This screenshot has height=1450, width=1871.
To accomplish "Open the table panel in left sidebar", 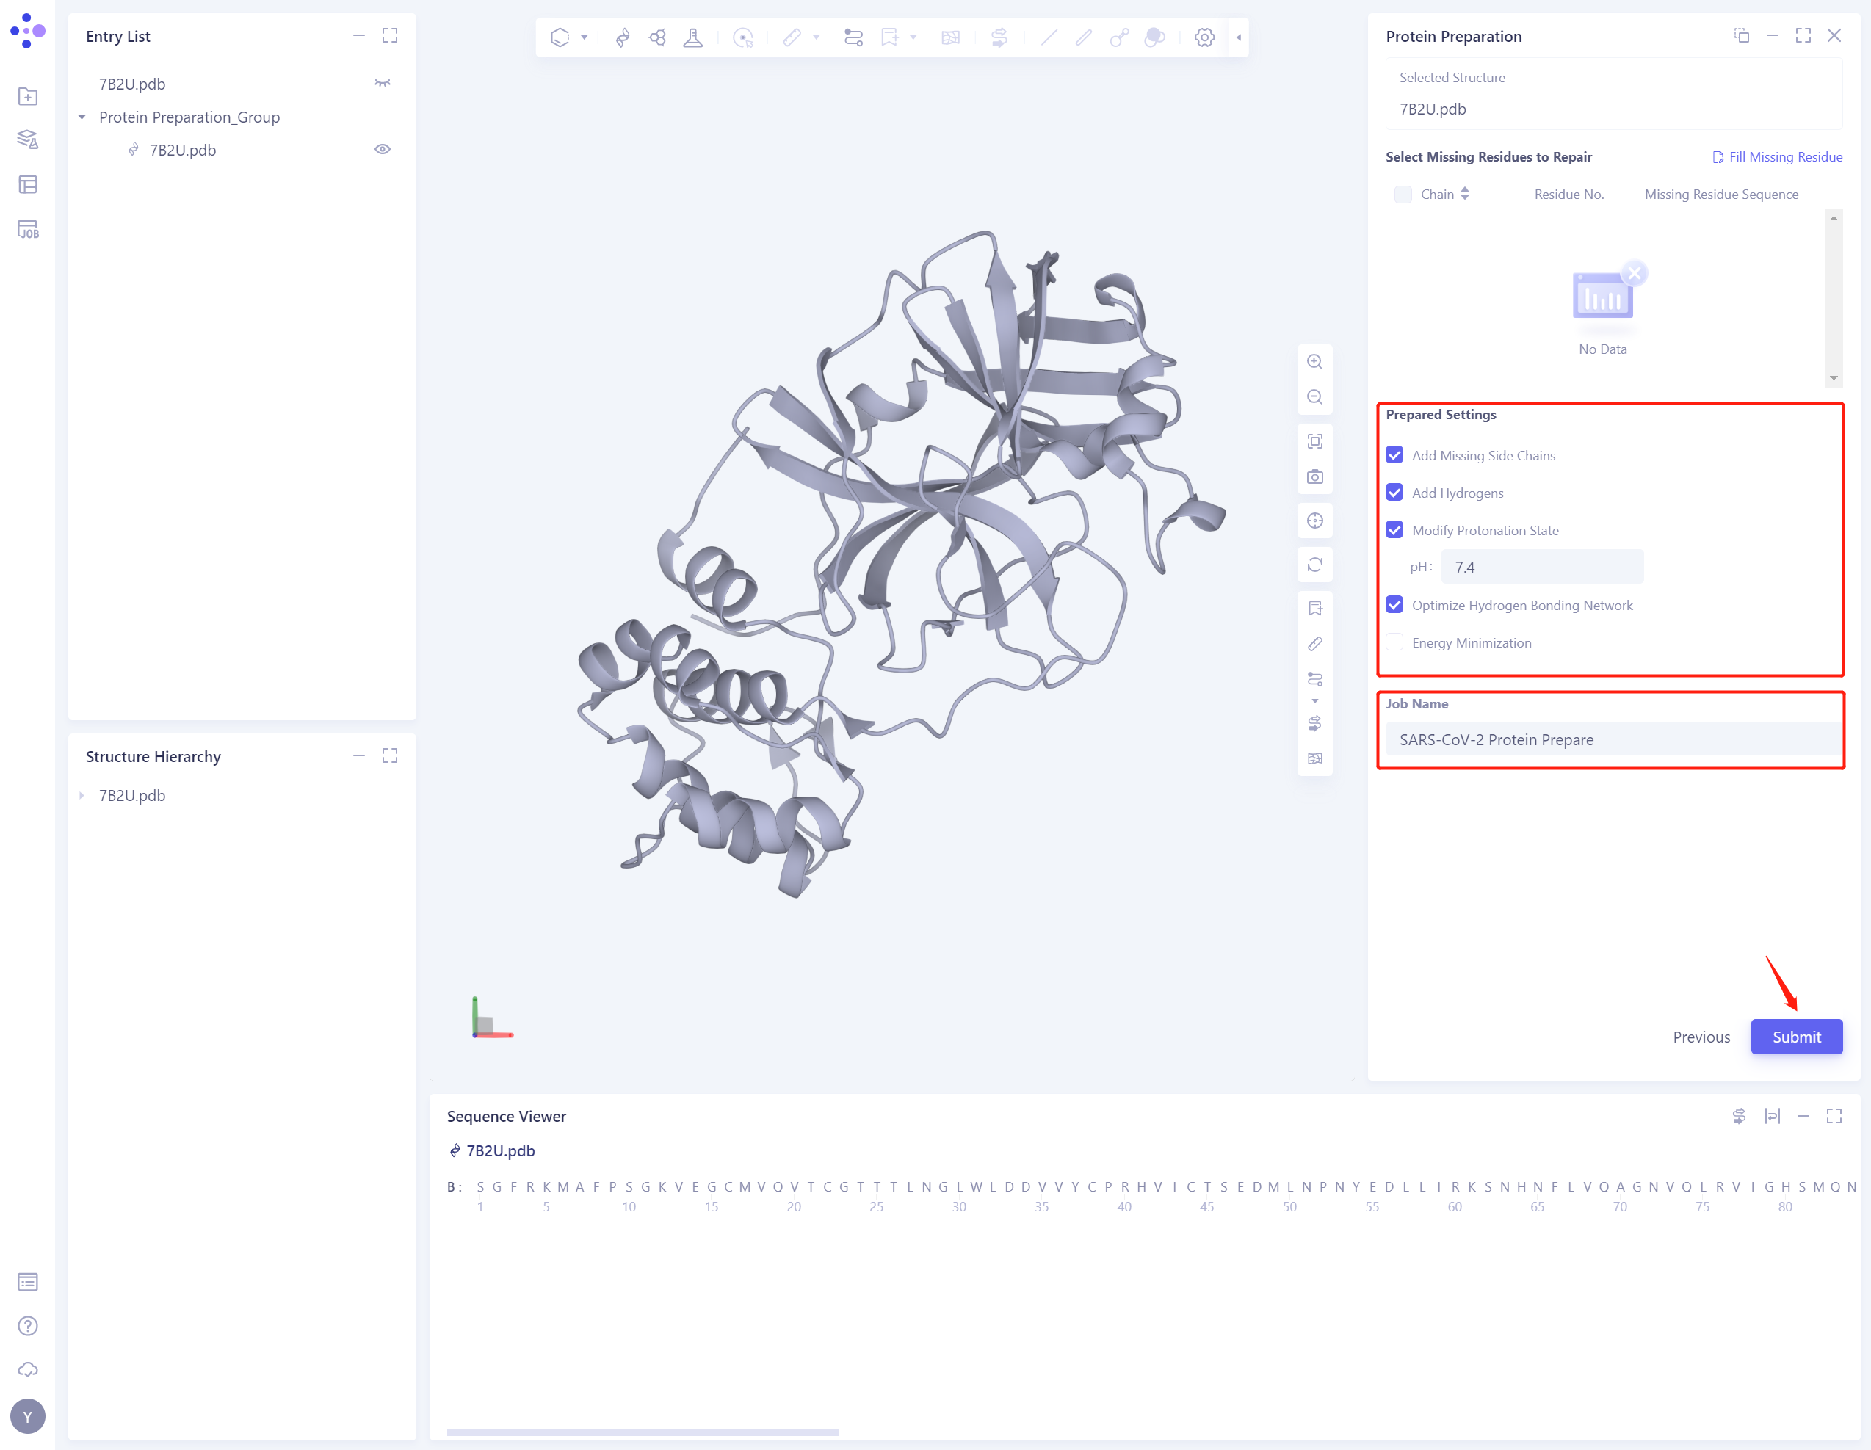I will pyautogui.click(x=27, y=184).
